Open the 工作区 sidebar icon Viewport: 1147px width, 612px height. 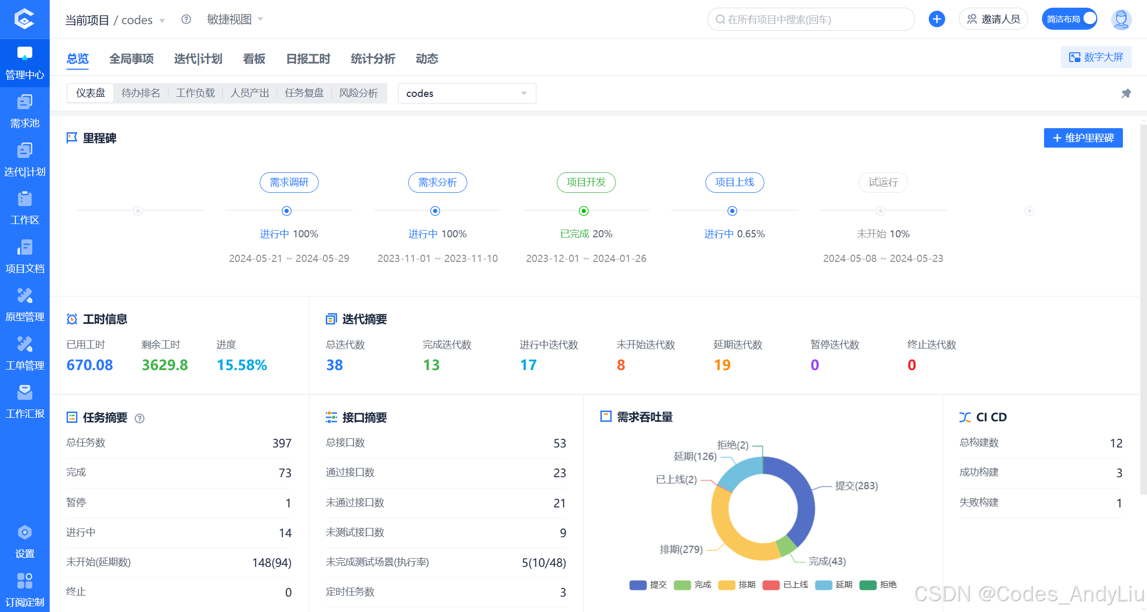click(25, 199)
